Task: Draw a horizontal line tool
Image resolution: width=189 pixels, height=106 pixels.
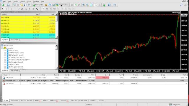Action: pyautogui.click(x=15, y=9)
